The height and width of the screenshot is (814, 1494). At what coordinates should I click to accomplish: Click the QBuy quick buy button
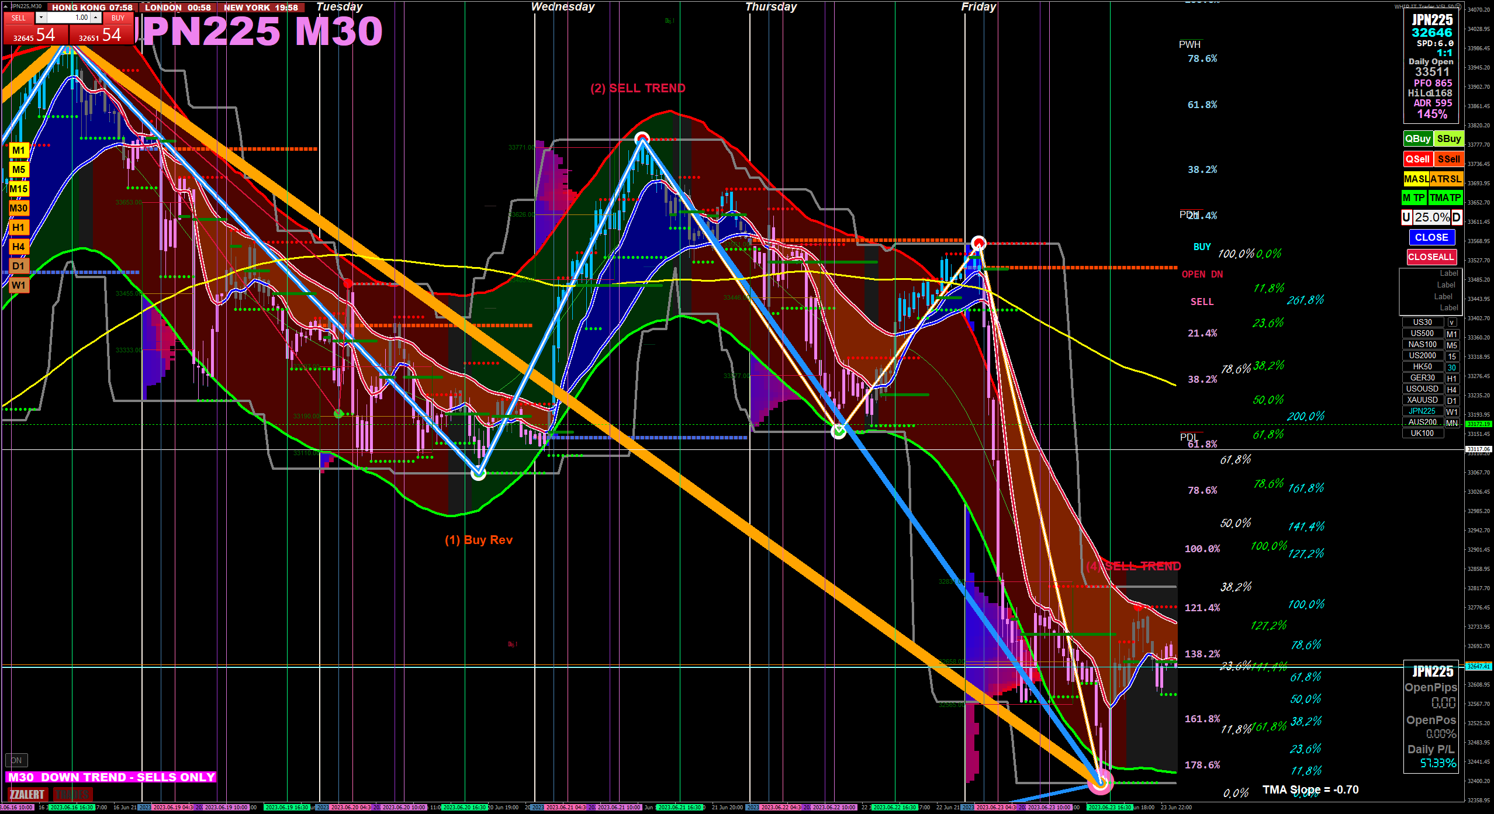click(1417, 139)
